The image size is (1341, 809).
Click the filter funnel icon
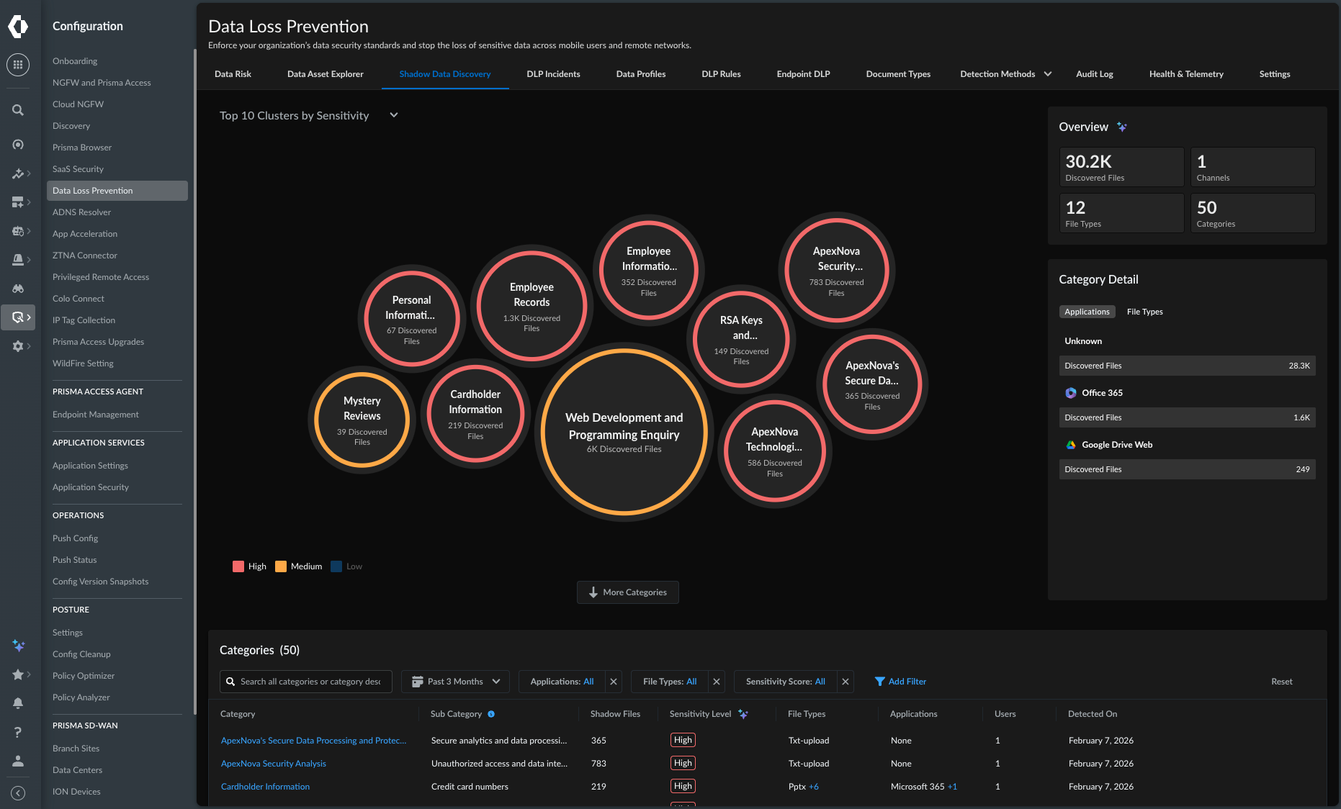coord(879,682)
